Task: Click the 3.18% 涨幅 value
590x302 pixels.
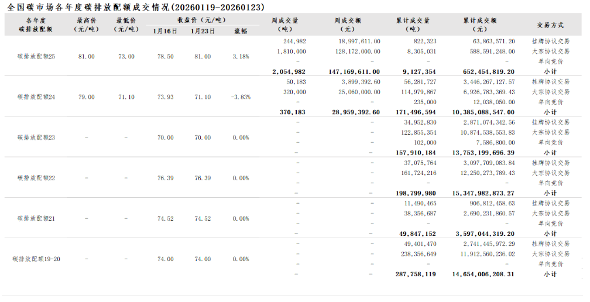Action: pos(241,57)
